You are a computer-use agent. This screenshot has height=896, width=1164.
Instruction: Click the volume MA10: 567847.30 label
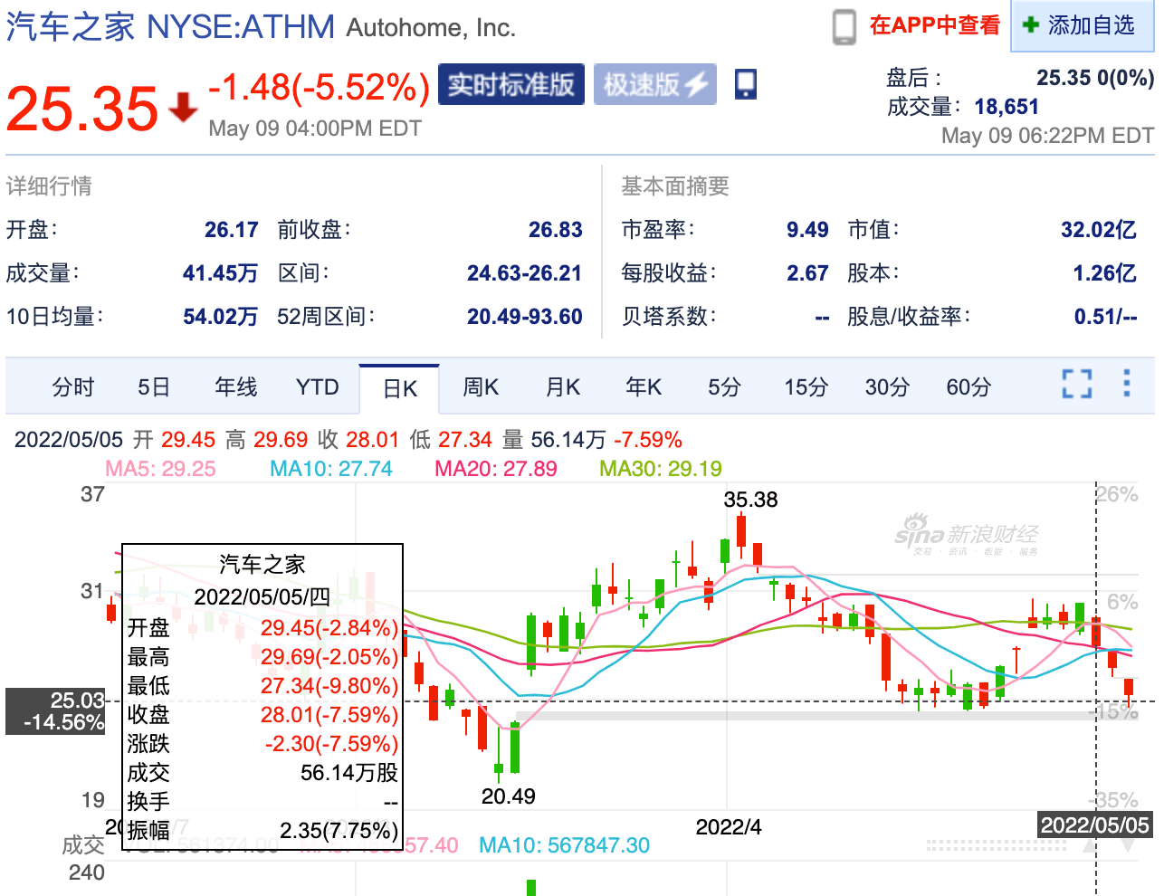[564, 845]
